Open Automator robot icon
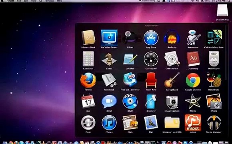Viewport: 232px width, 144px height. (193, 38)
